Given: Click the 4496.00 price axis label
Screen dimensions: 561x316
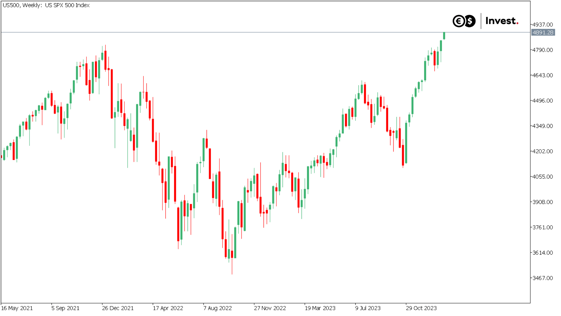Looking at the screenshot, I should point(543,101).
